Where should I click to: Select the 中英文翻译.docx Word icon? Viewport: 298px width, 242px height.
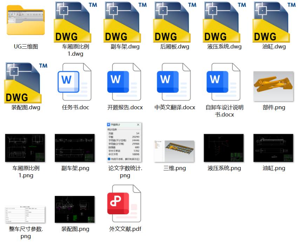174,82
